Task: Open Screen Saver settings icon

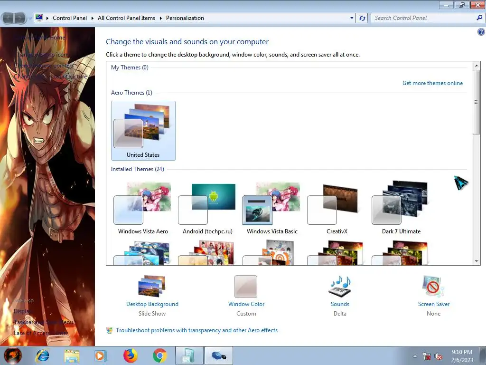Action: coord(433,286)
